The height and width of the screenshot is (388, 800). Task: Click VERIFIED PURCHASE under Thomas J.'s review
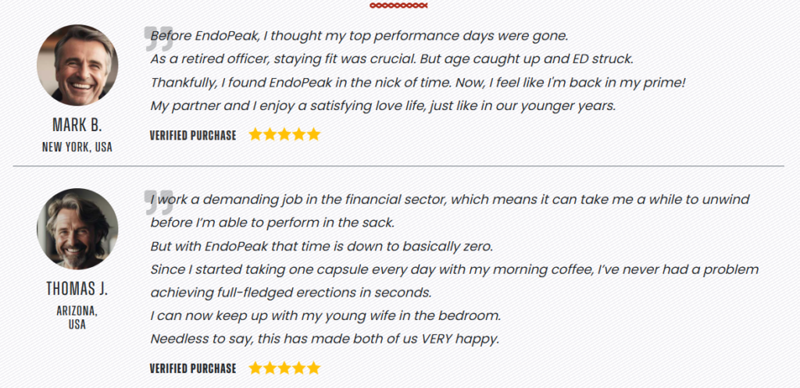pos(193,368)
